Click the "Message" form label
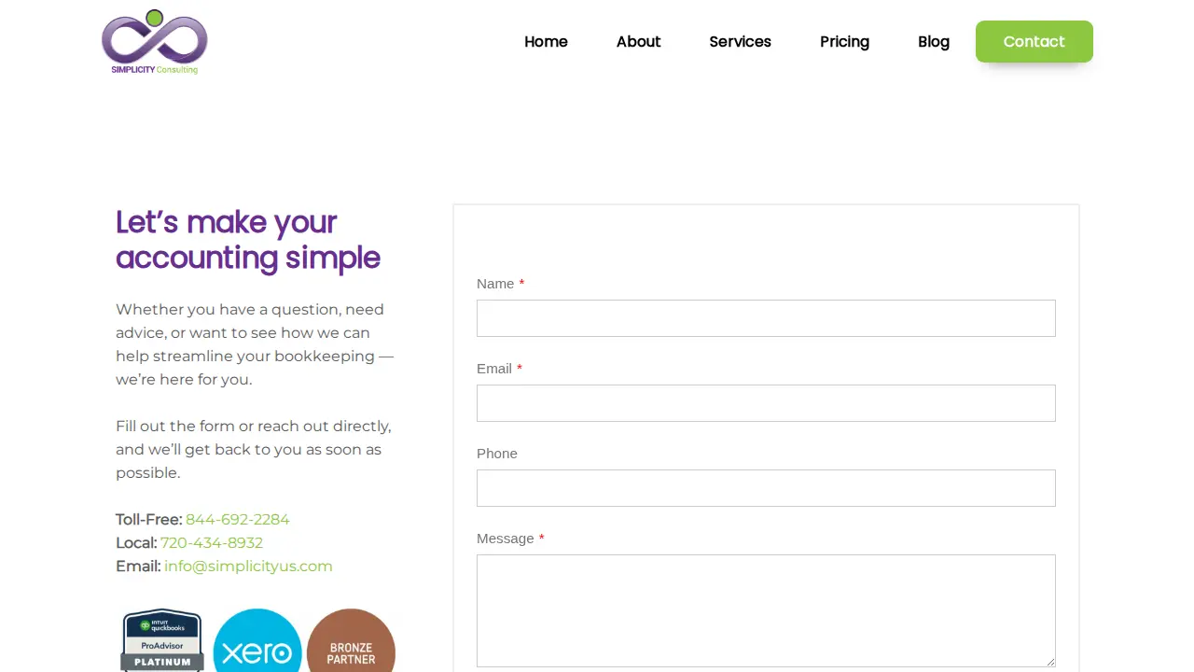Image resolution: width=1194 pixels, height=672 pixels. [506, 539]
